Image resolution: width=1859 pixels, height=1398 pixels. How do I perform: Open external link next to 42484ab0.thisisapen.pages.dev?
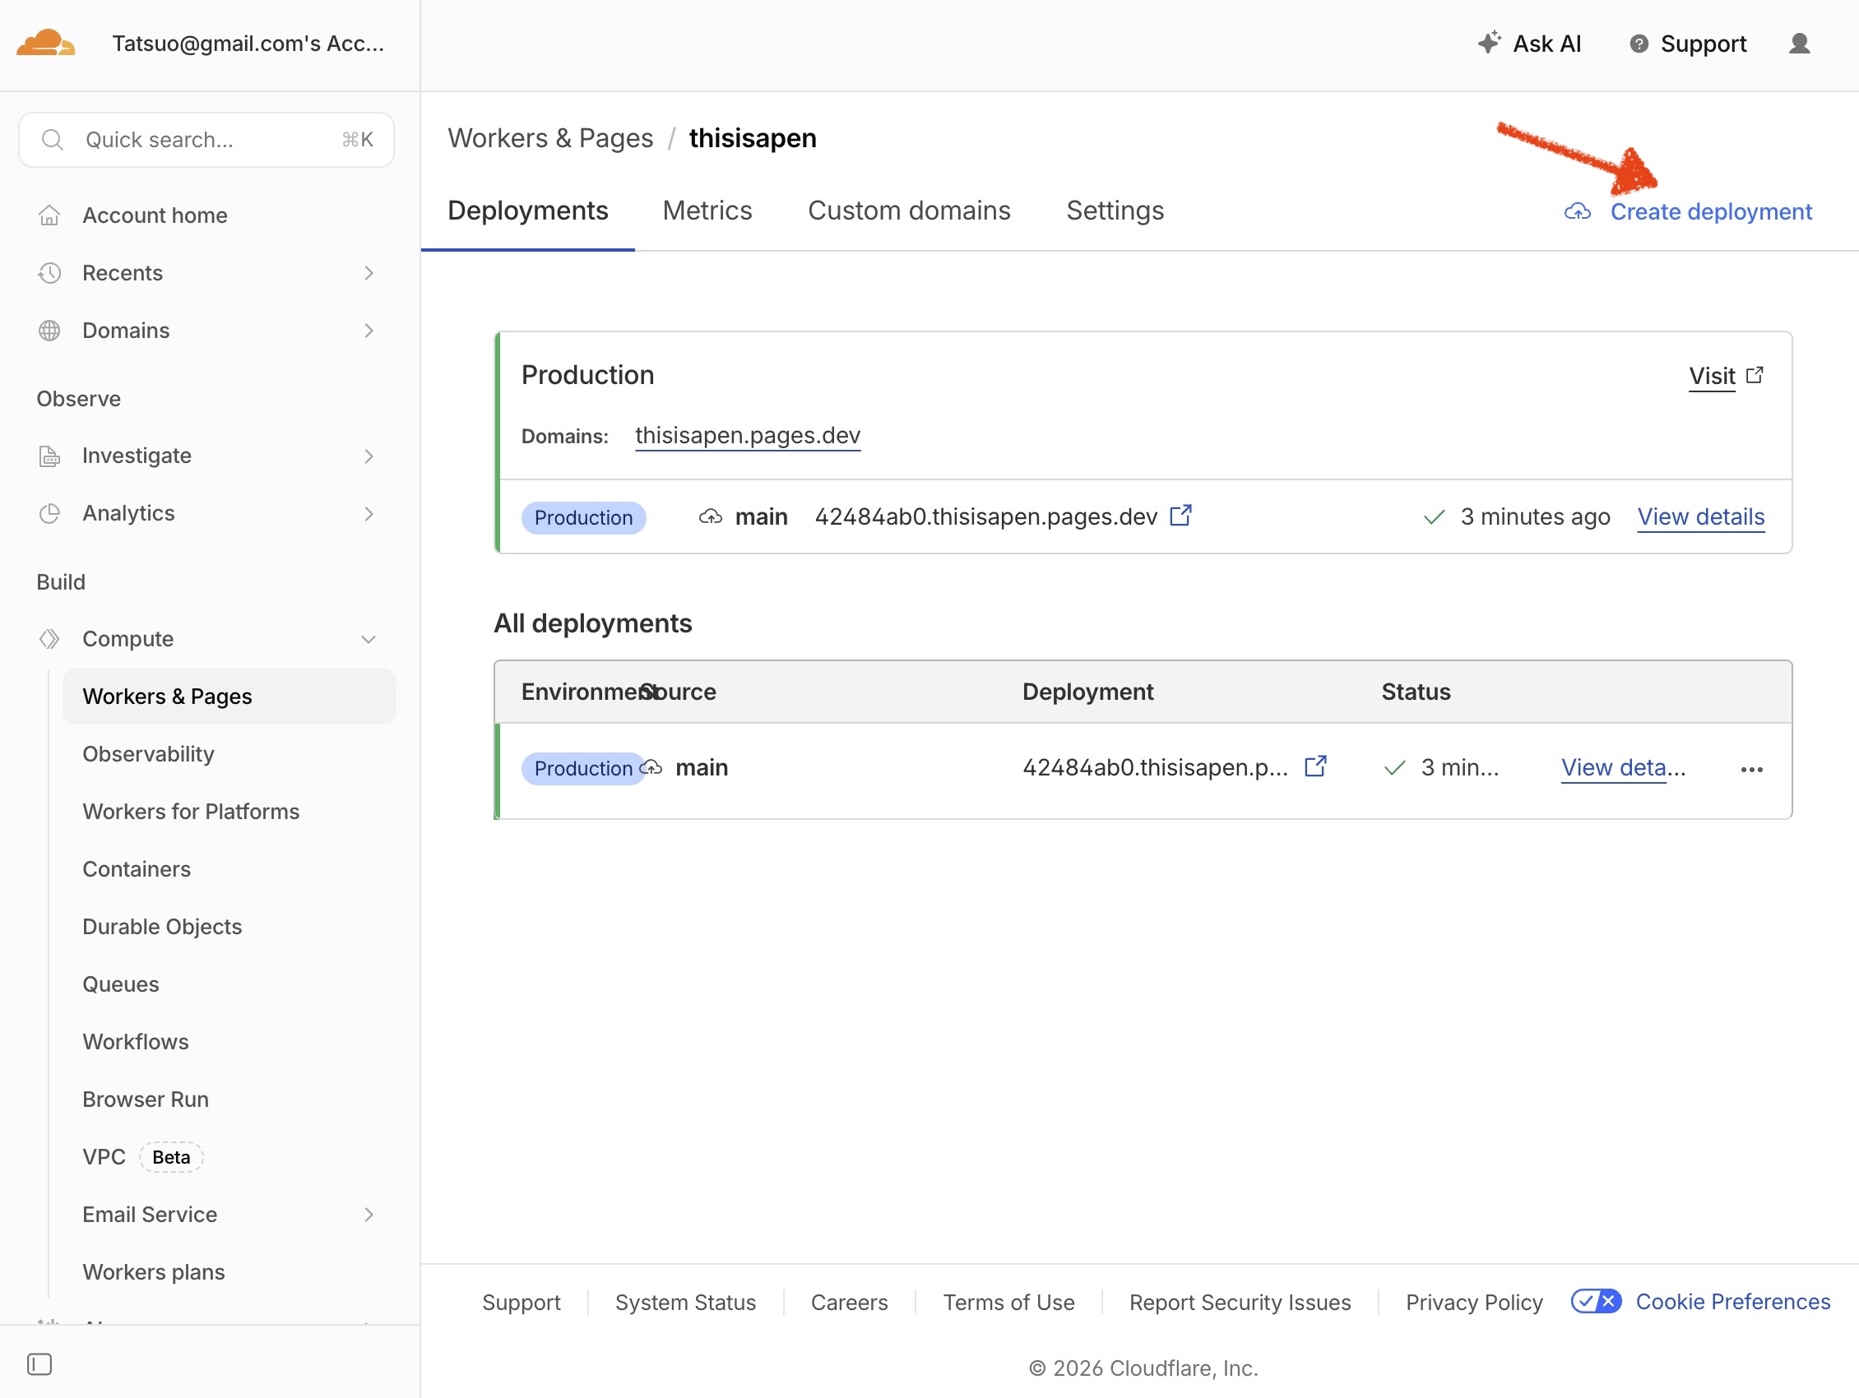click(x=1180, y=515)
